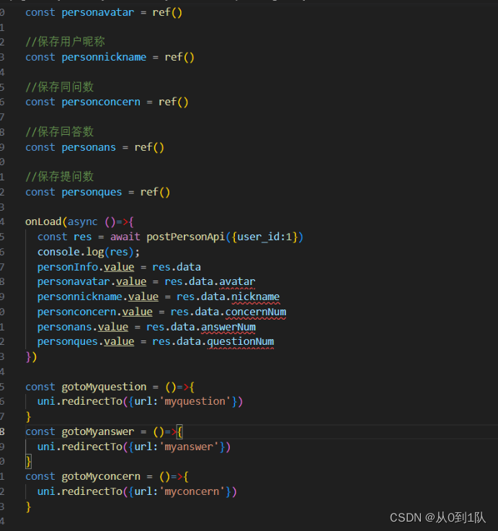The height and width of the screenshot is (531, 498).
Task: Click the personques declaration name
Action: [x=92, y=192]
